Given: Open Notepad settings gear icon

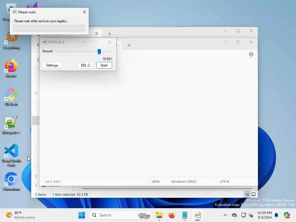Looking at the screenshot, I should (251, 54).
